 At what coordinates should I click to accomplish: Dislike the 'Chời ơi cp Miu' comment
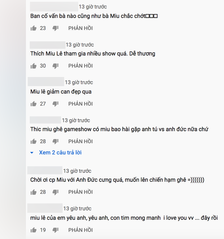click(x=55, y=192)
